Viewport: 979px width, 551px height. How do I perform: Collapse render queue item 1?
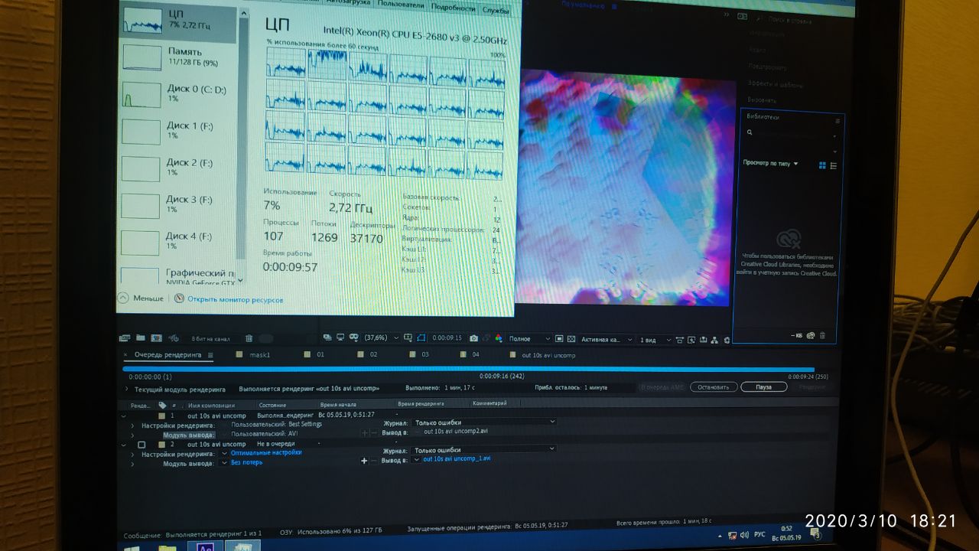(x=124, y=416)
